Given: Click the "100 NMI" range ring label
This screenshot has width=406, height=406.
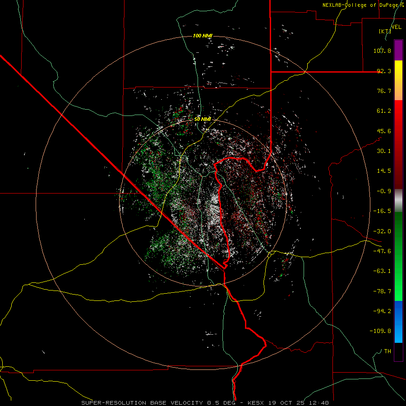Looking at the screenshot, I should click(x=203, y=36).
